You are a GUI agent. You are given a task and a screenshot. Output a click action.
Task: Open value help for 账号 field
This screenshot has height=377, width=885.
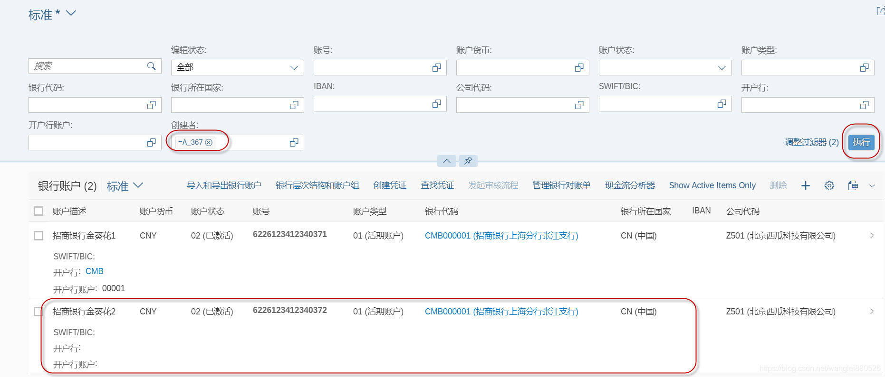pyautogui.click(x=436, y=68)
